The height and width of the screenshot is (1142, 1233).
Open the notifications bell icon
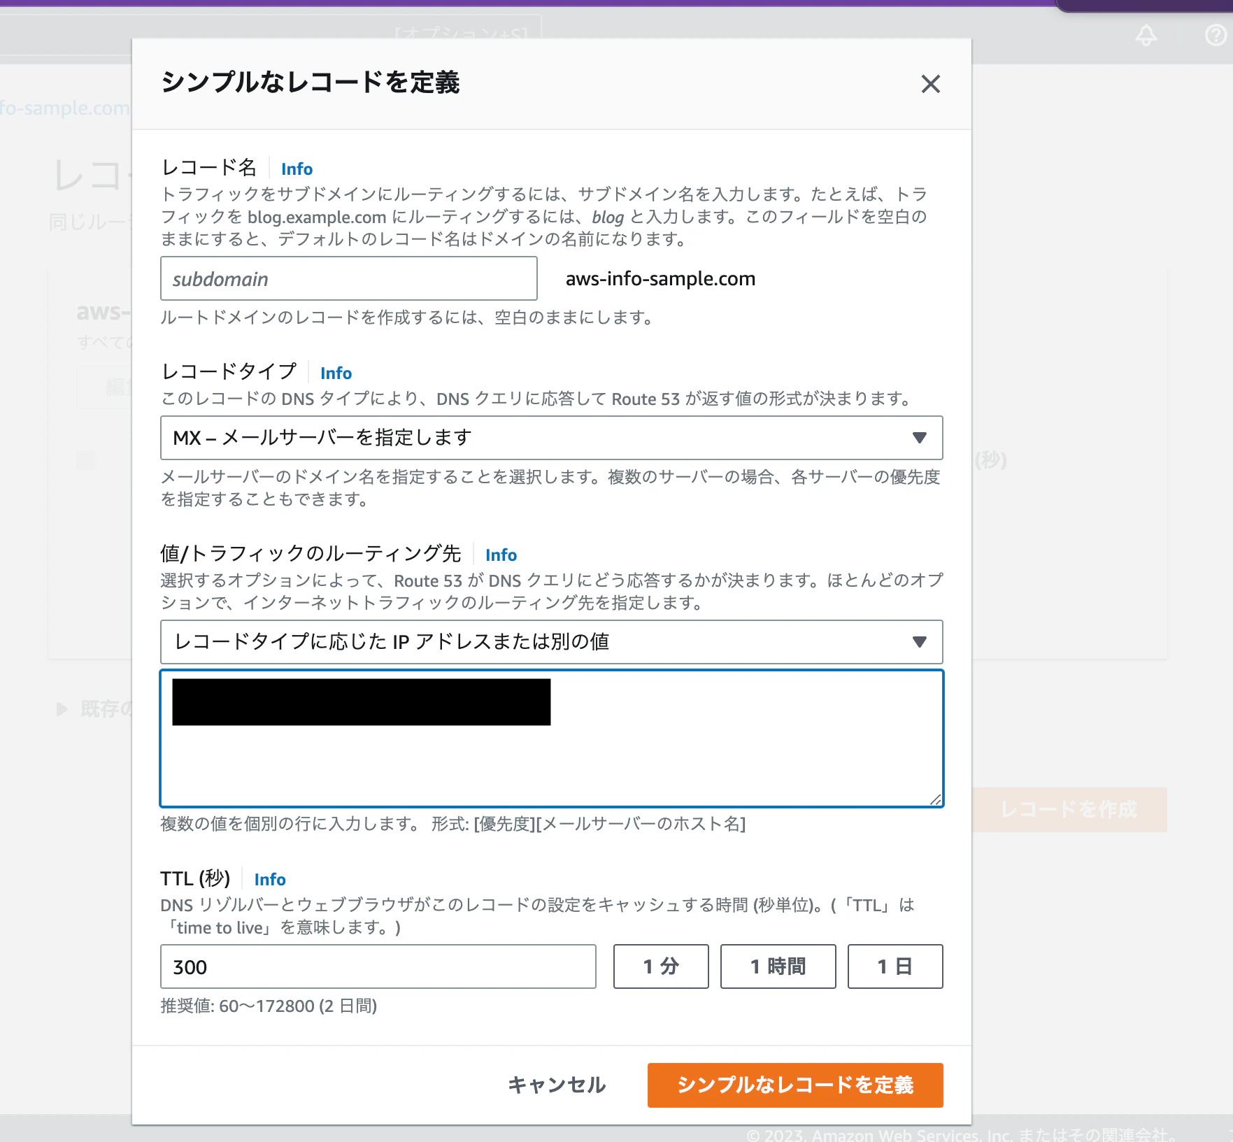1147,36
